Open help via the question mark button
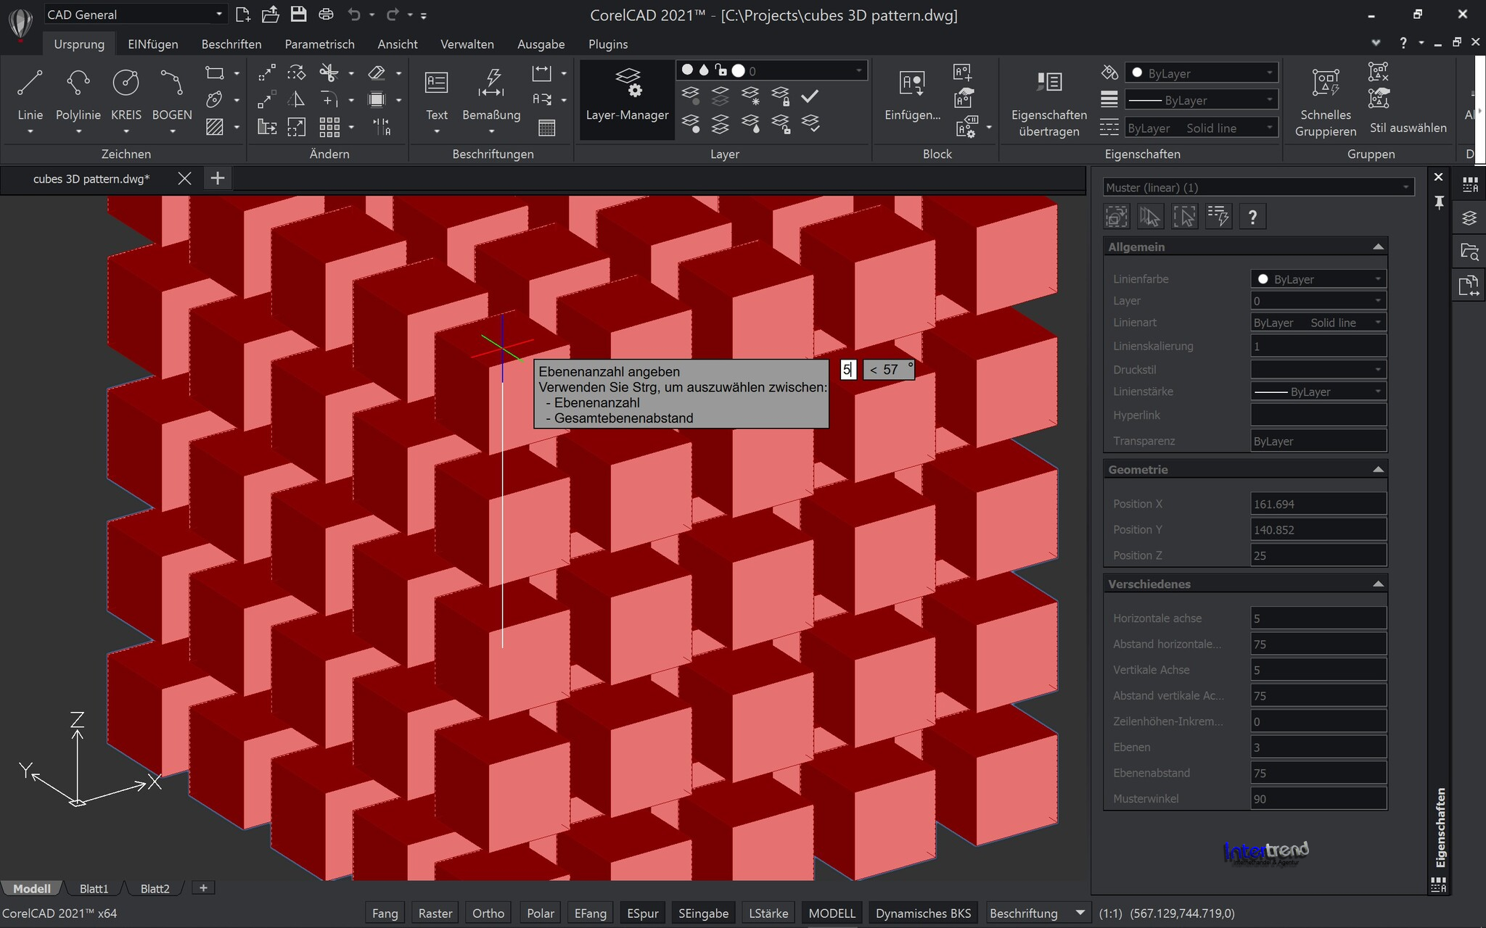 point(1404,43)
